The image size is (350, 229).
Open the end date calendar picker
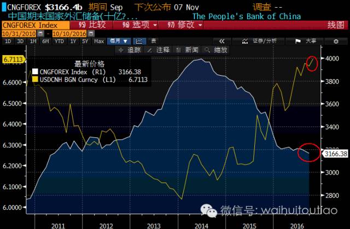91,34
